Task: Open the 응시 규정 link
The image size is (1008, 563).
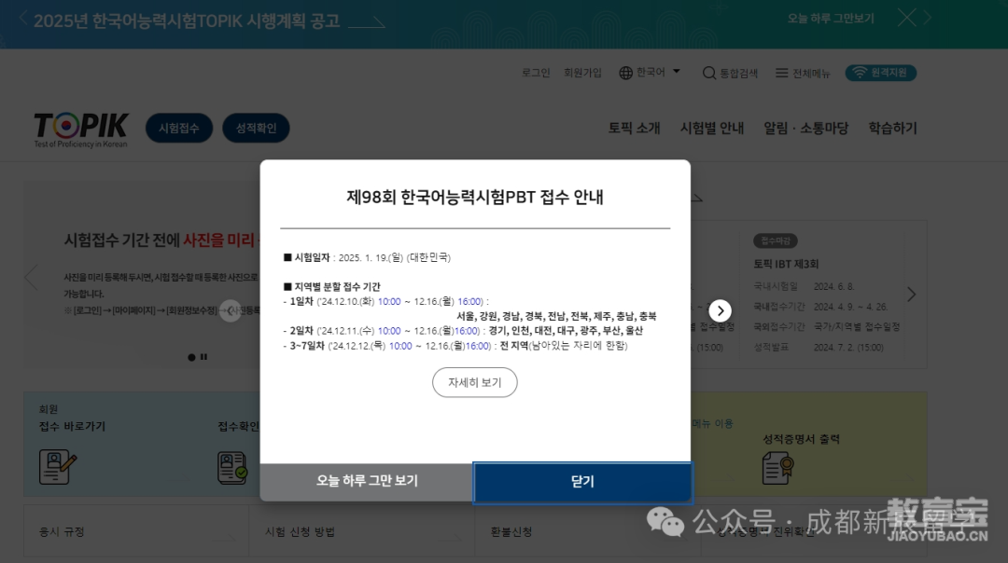Action: pos(62,531)
